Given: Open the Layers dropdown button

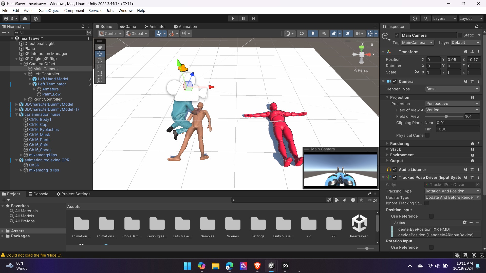Looking at the screenshot, I should coord(444,18).
